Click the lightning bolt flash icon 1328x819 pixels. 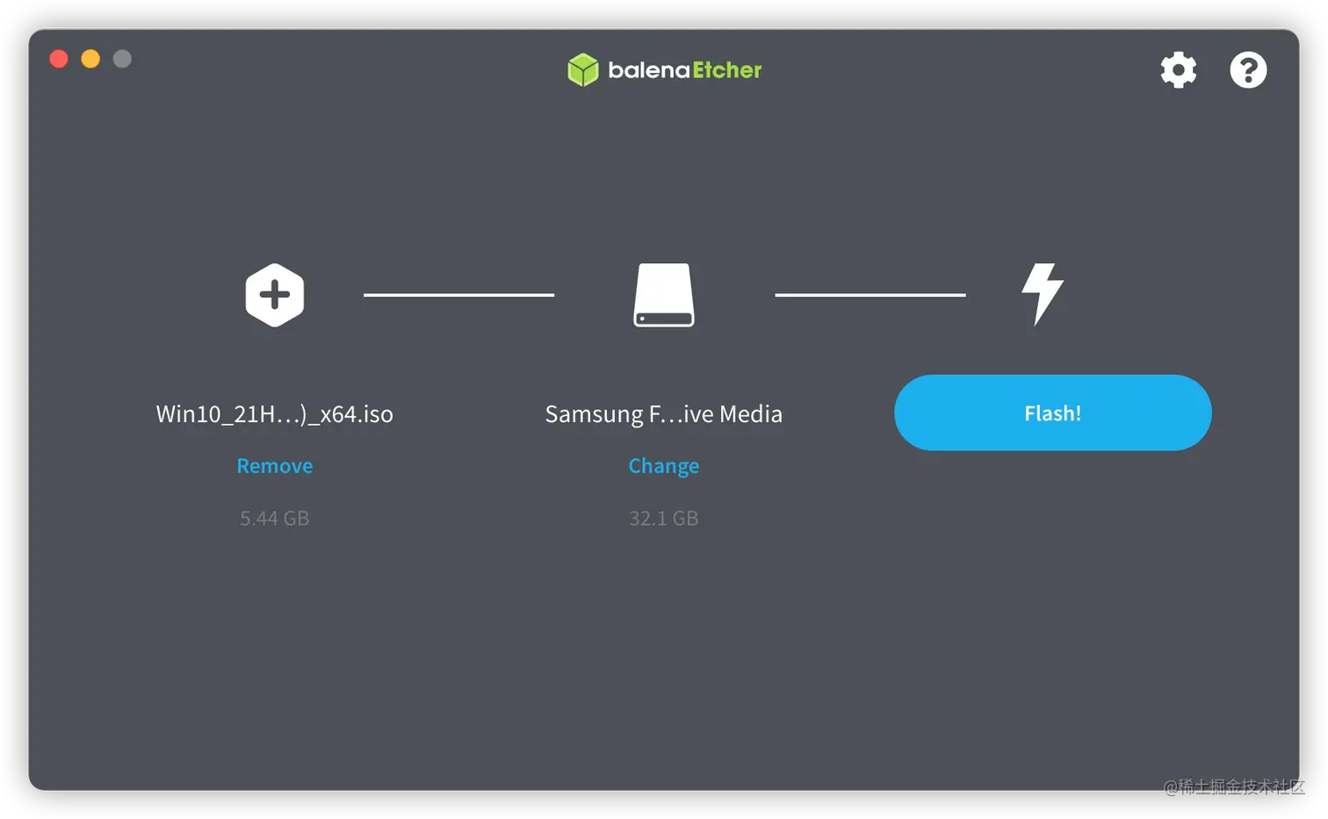pos(1043,294)
